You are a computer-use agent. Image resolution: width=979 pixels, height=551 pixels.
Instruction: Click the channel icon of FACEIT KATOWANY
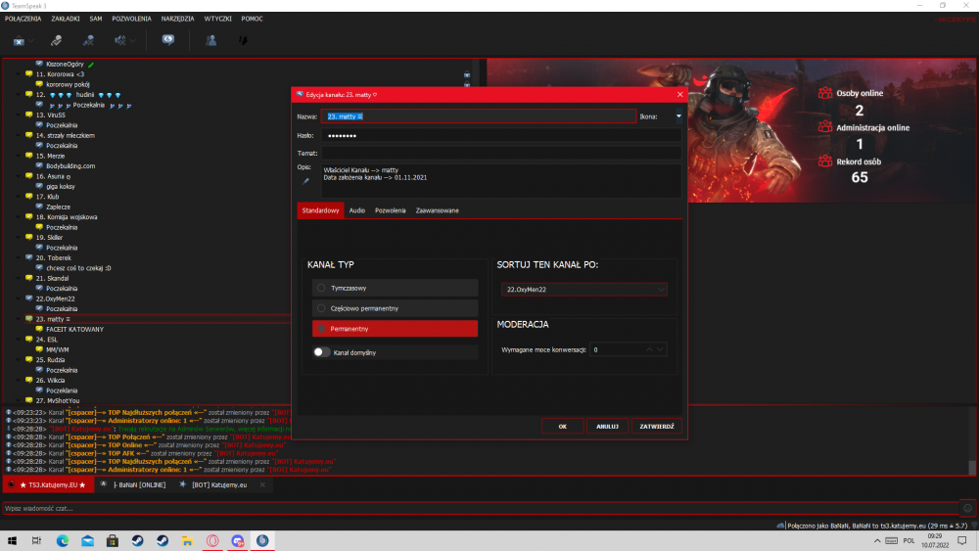coord(39,329)
